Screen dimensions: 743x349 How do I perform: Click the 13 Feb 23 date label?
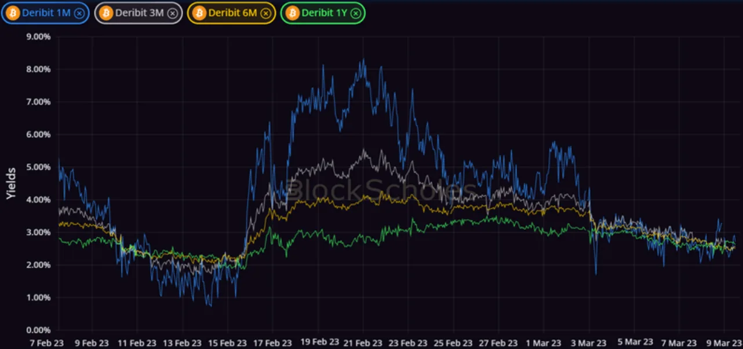click(182, 343)
